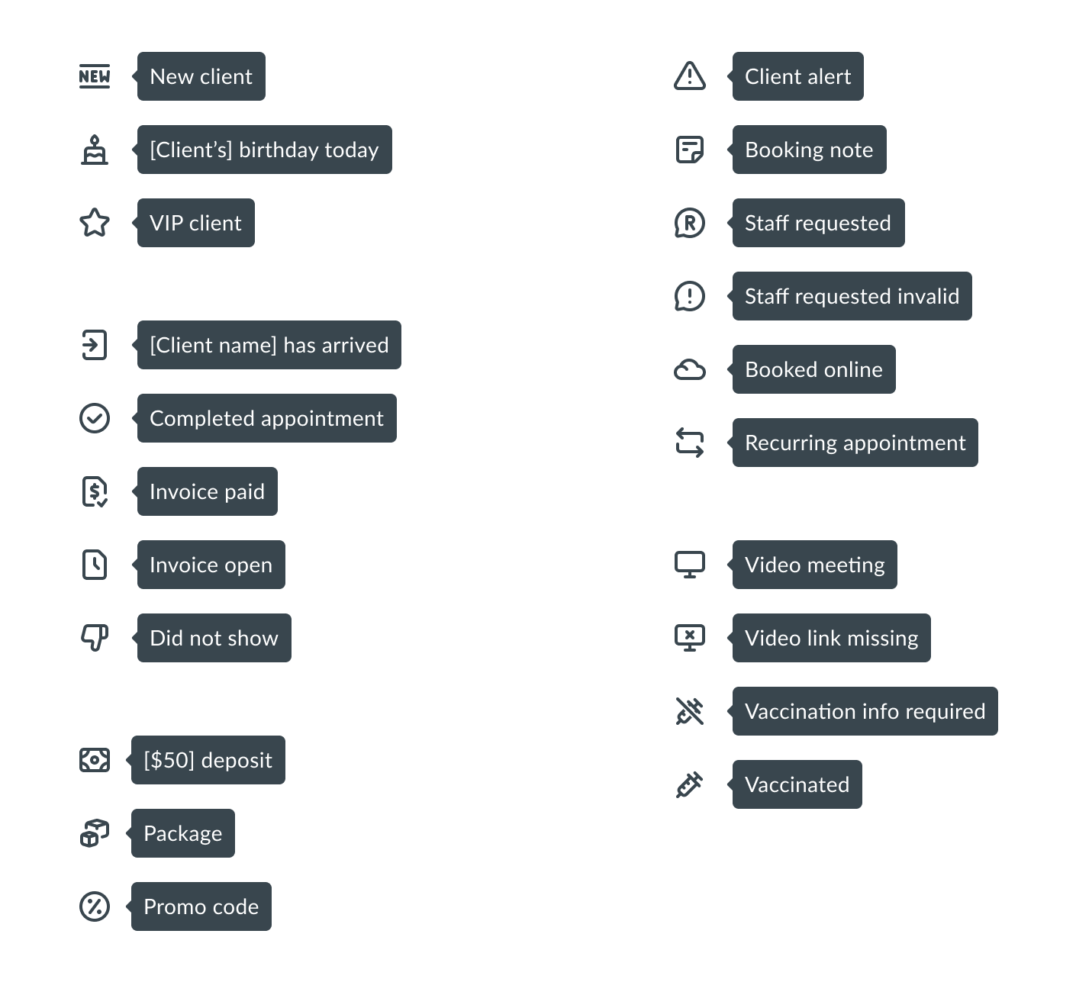Click the promo code percent icon
Viewport: 1076px width, 995px height.
point(95,906)
